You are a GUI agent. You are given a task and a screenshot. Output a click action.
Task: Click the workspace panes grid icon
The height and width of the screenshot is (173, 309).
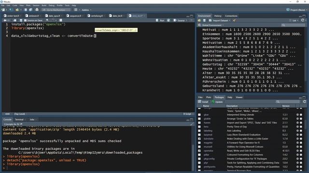click(x=76, y=10)
